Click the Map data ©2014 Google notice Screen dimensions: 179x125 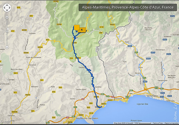124,123
